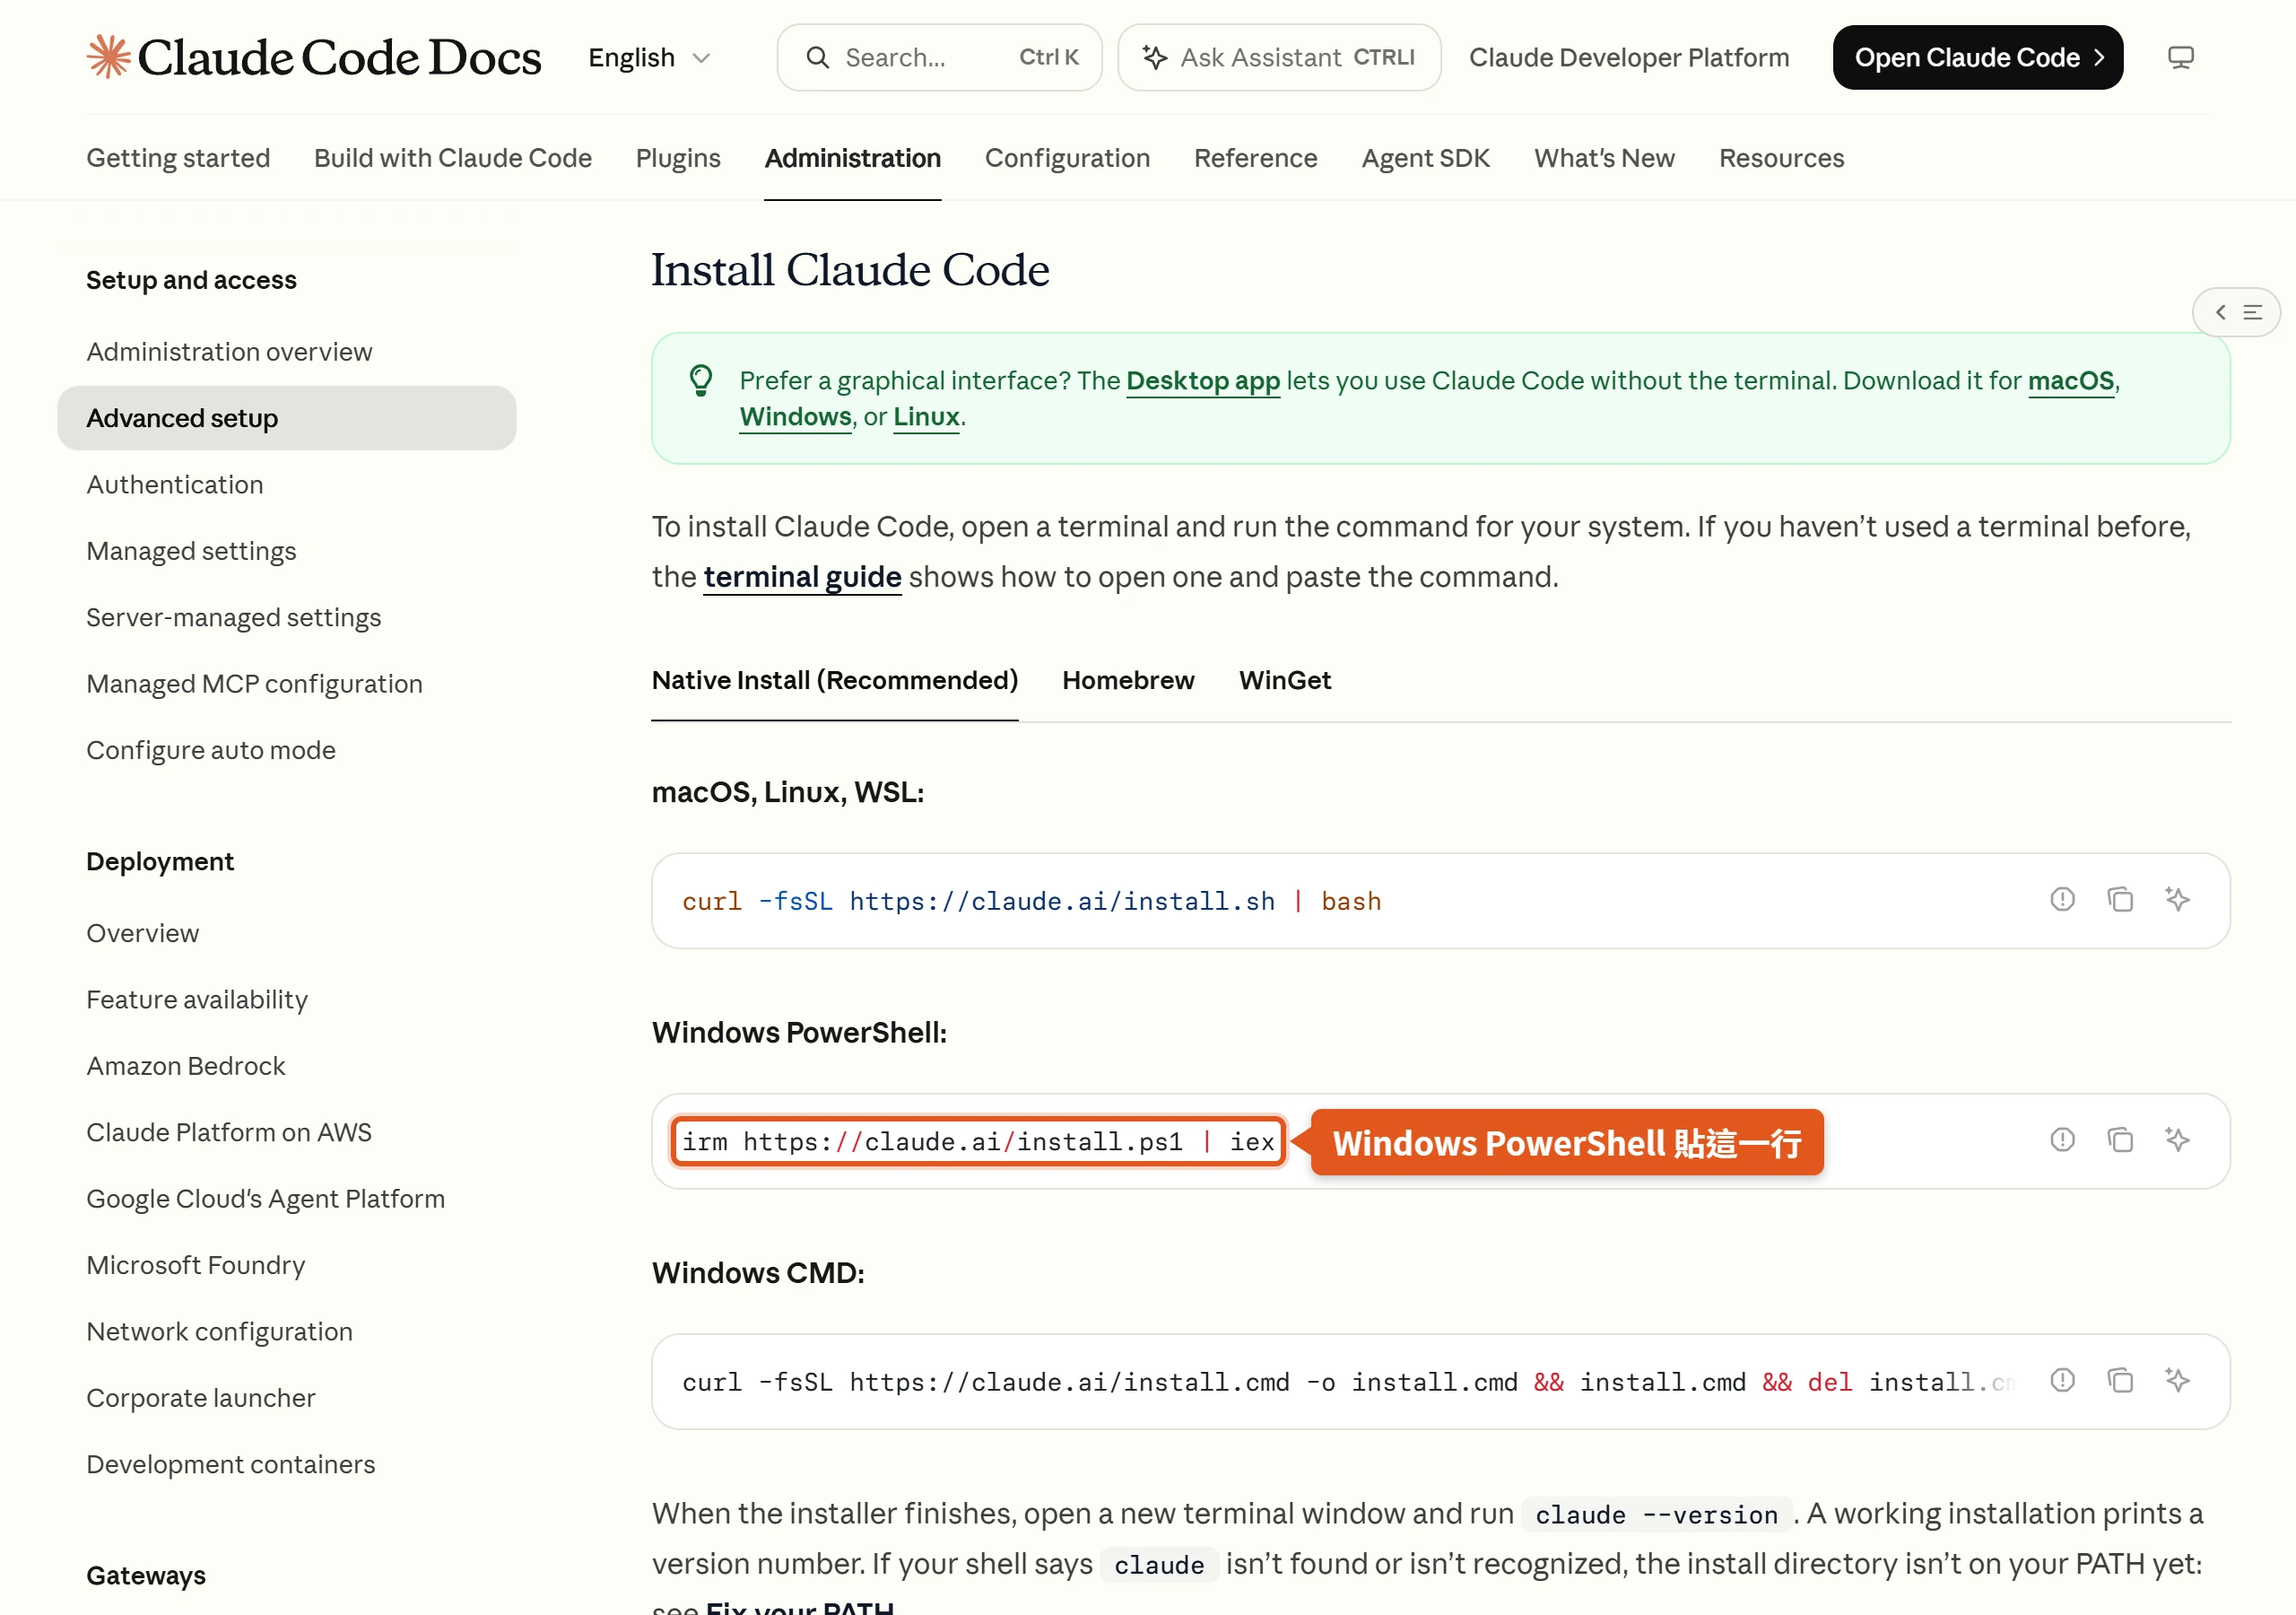Expand the table of contents panel toggle

pos(2236,312)
